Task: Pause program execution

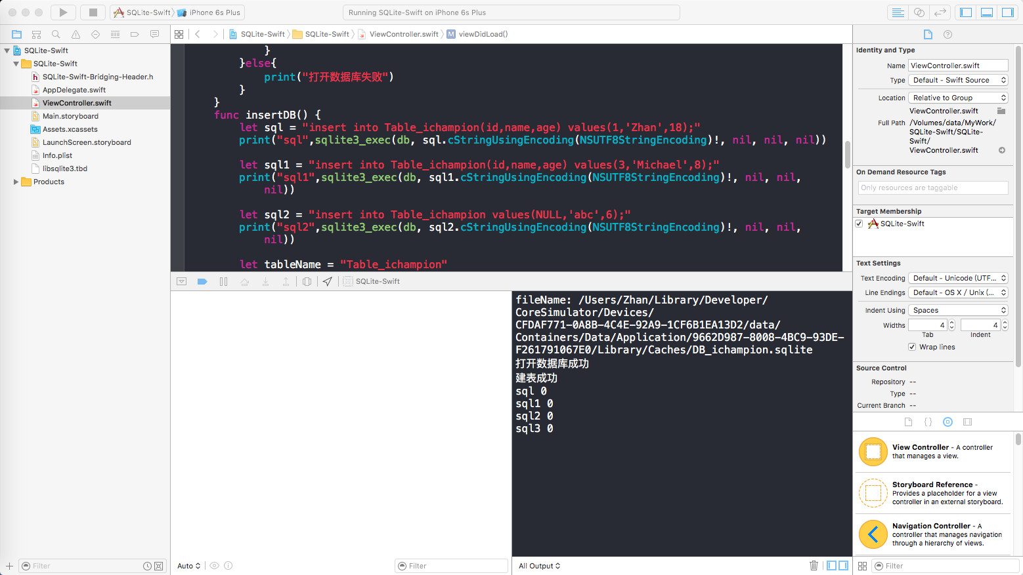Action: [x=223, y=281]
